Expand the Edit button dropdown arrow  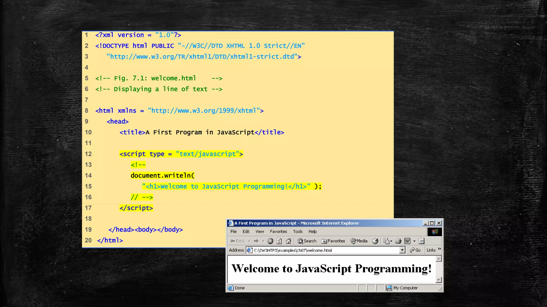tap(415, 241)
